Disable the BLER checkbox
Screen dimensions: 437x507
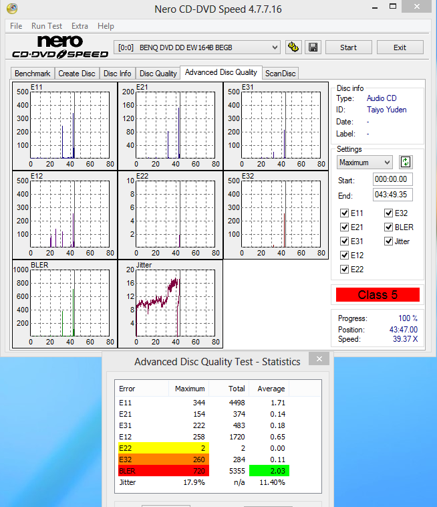(x=388, y=227)
